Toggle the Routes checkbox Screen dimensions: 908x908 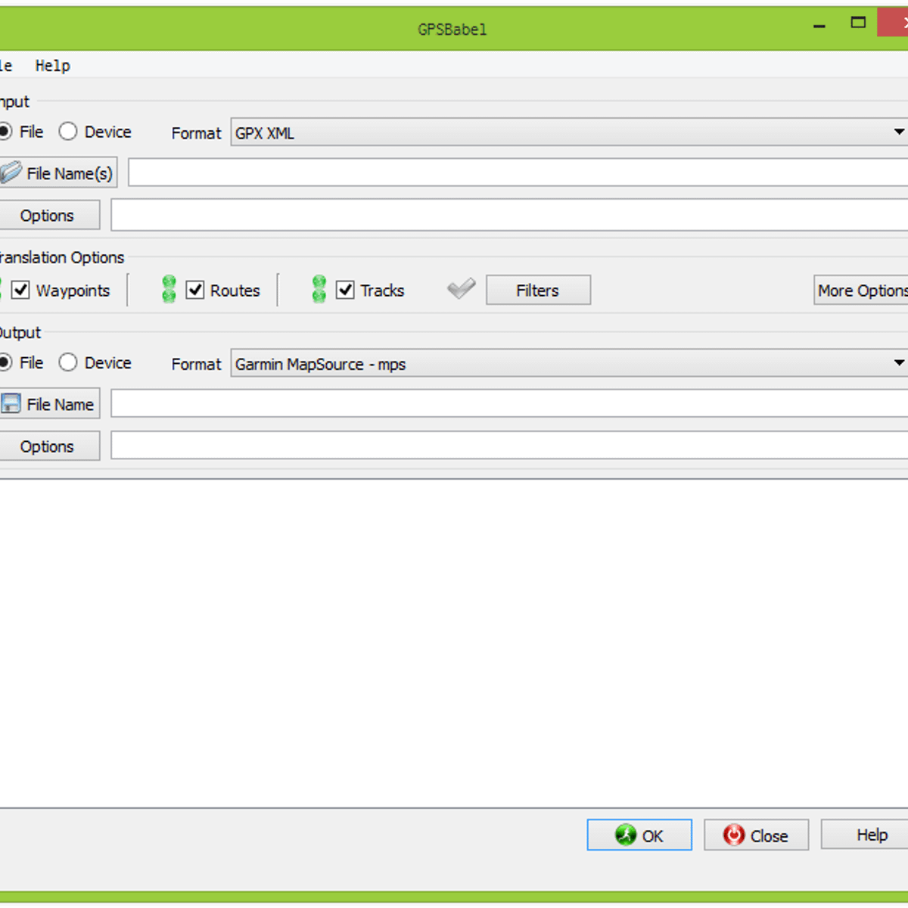[x=195, y=290]
